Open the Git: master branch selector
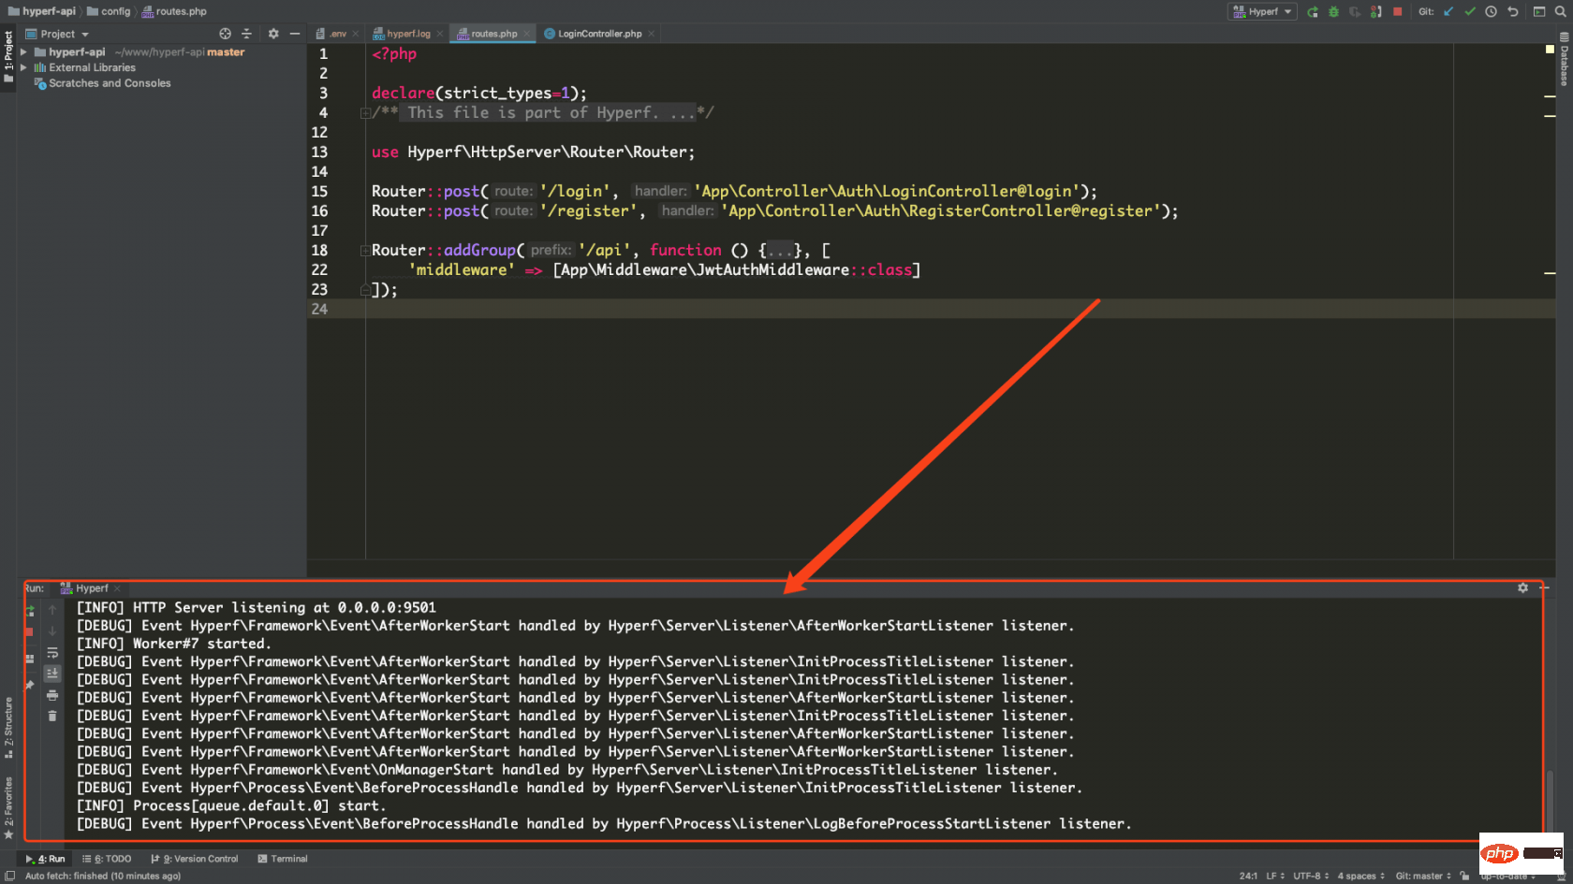This screenshot has width=1573, height=884. pyautogui.click(x=1423, y=876)
